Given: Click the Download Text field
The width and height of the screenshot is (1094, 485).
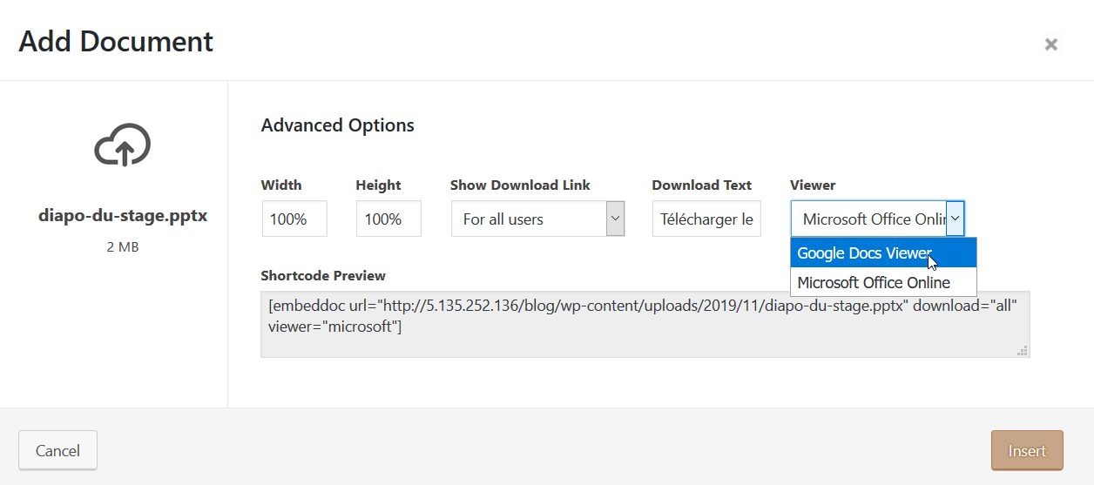Looking at the screenshot, I should 706,219.
